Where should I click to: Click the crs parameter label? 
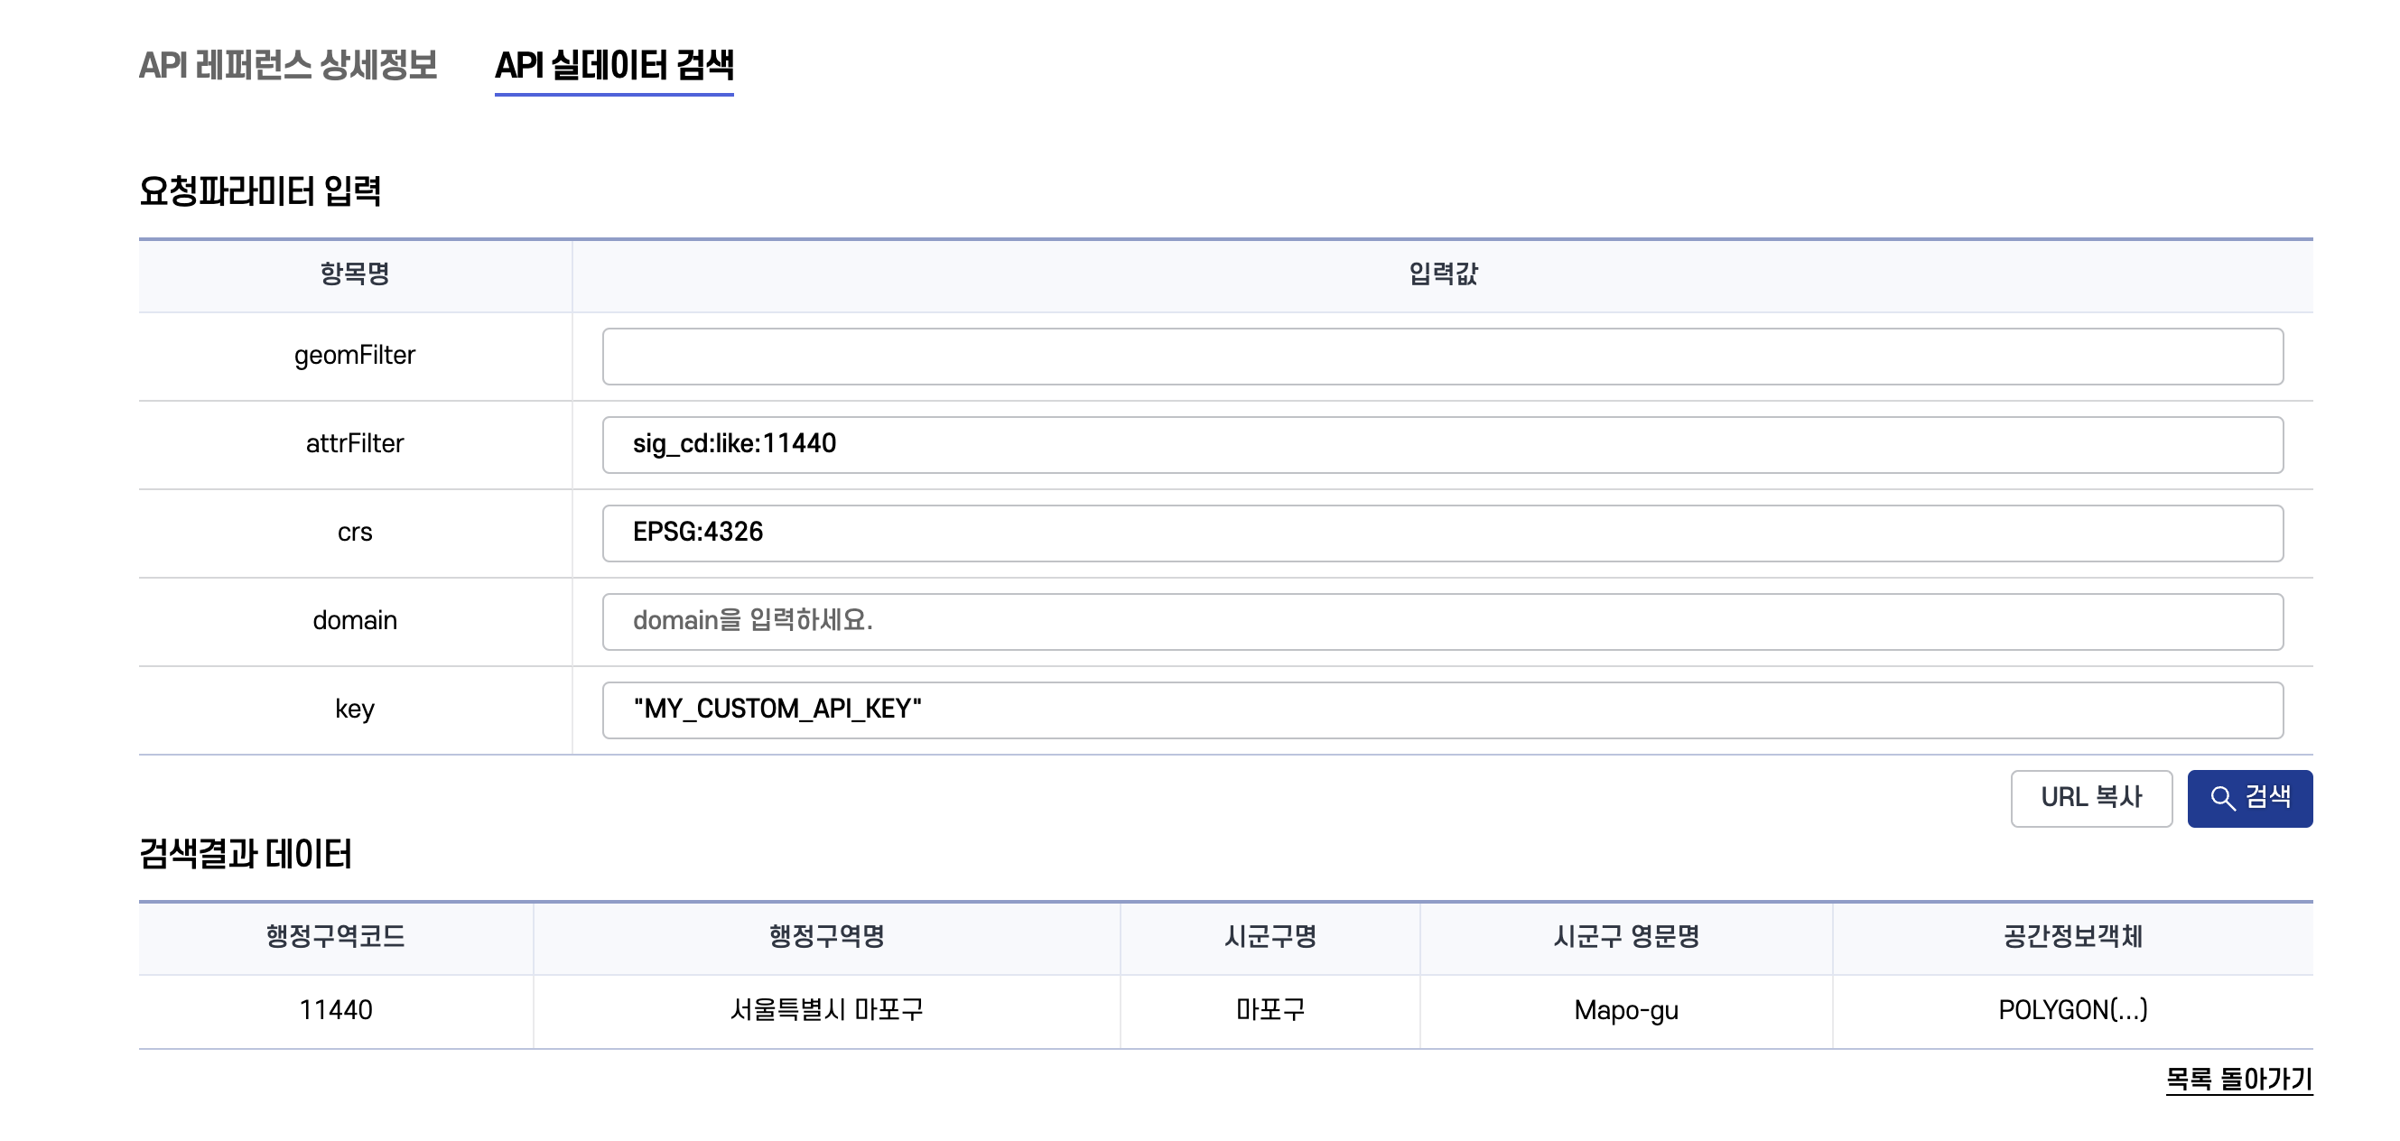click(355, 533)
